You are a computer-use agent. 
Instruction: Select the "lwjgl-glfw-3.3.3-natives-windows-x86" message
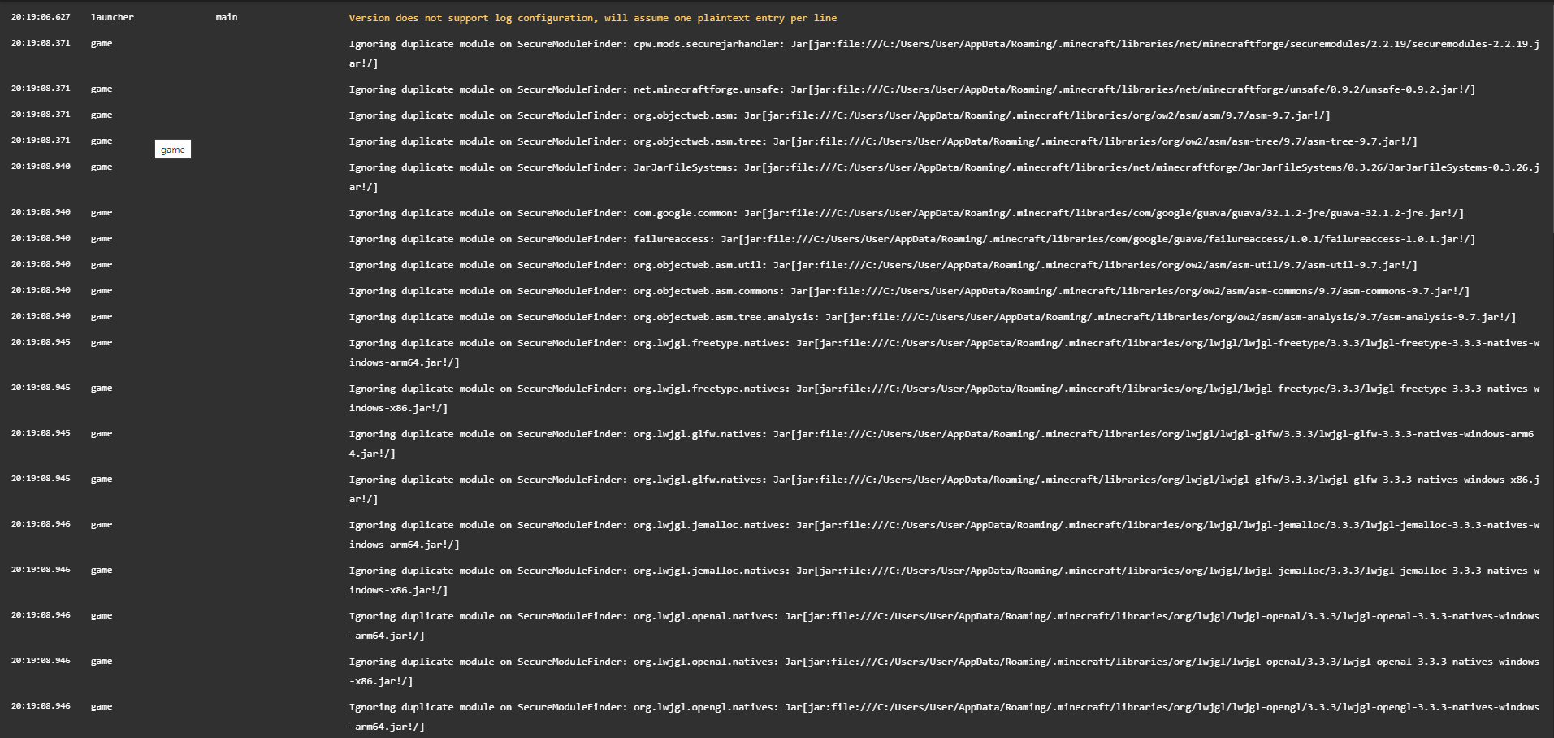click(944, 489)
